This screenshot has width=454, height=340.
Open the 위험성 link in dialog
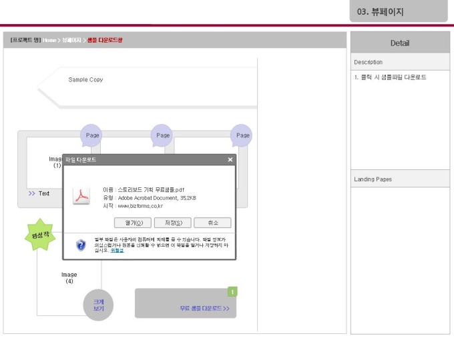tap(118, 251)
